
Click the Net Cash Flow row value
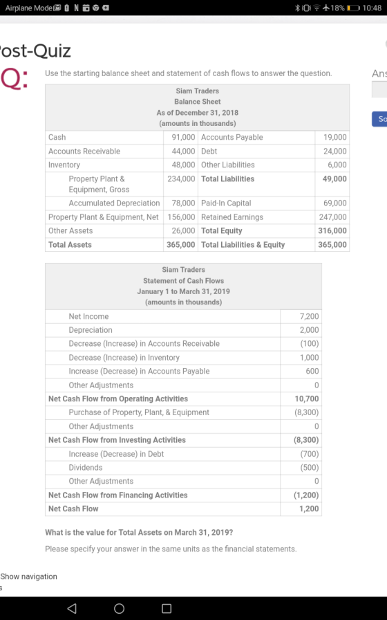[x=301, y=509]
